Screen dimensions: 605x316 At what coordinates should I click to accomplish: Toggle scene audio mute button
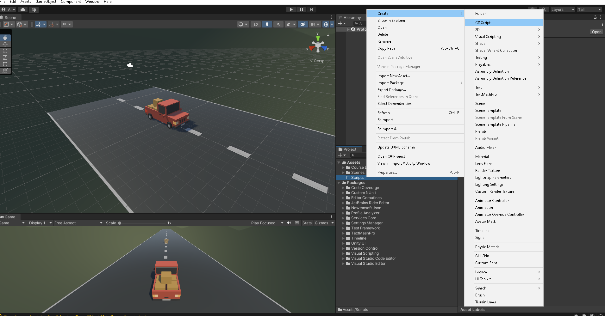(278, 24)
